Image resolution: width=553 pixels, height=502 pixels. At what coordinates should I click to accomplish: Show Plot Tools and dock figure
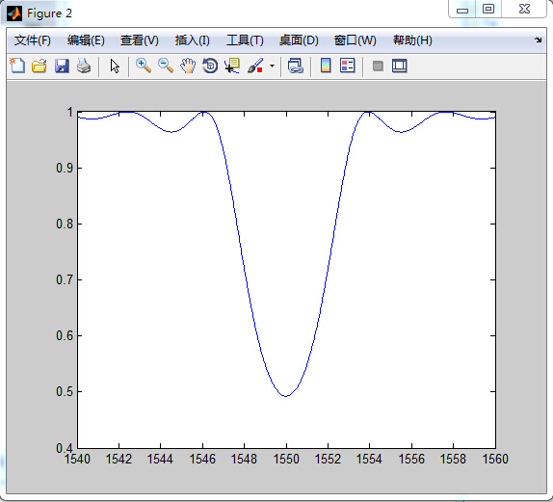400,66
